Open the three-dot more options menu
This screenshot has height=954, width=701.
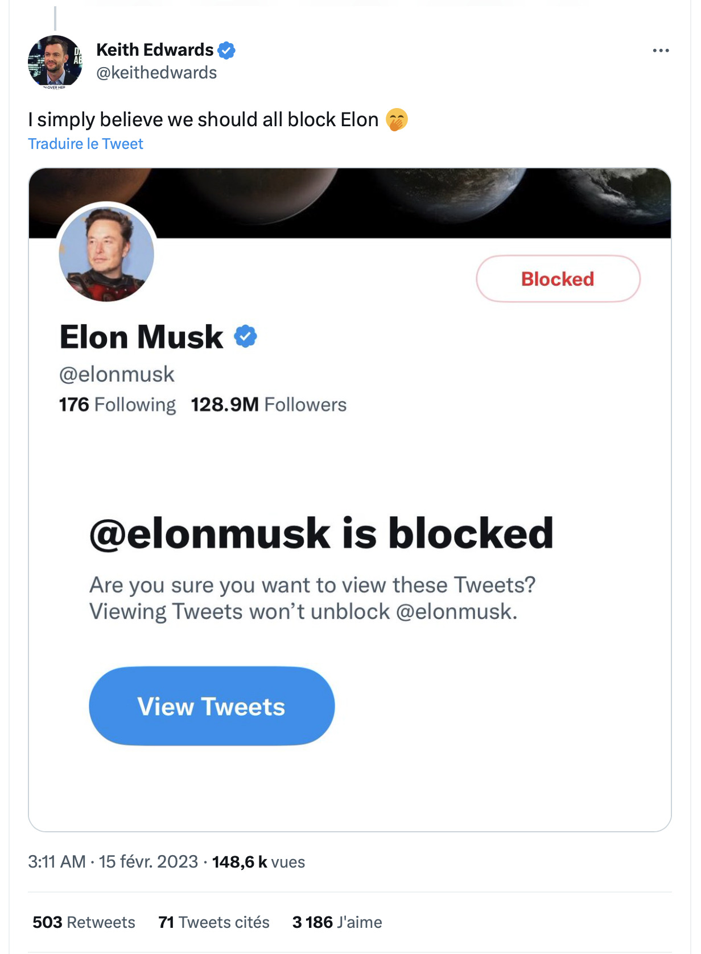660,51
